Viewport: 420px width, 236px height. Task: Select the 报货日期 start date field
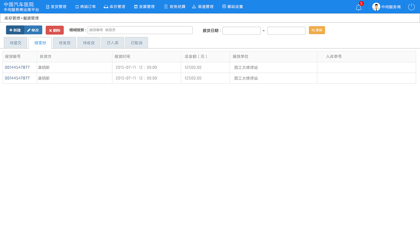(x=241, y=30)
